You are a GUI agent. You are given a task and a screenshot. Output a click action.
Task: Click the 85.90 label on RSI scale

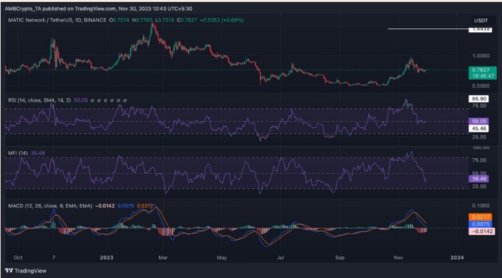(480, 98)
